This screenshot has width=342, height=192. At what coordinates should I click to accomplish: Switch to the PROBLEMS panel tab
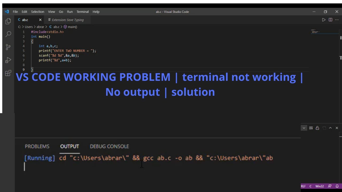pyautogui.click(x=37, y=146)
